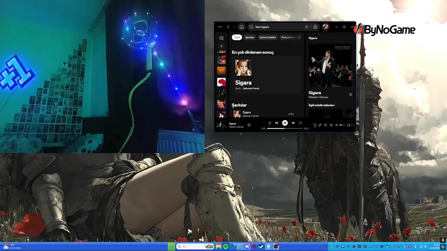Viewport: 447px width, 251px height.
Task: Open the red dinosaur playlist in sidebar
Action: point(221,82)
